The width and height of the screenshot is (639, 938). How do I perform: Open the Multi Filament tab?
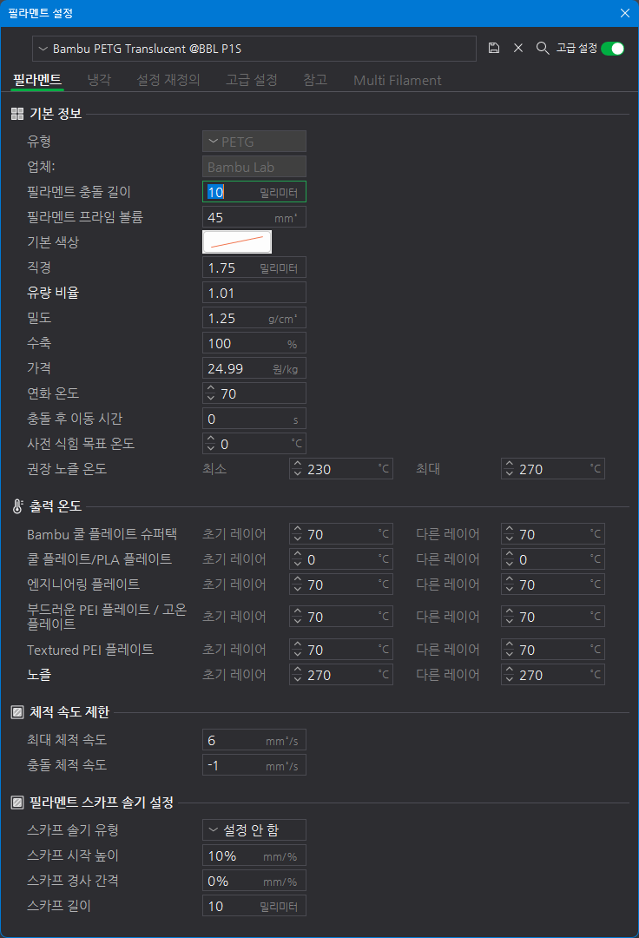coord(398,80)
